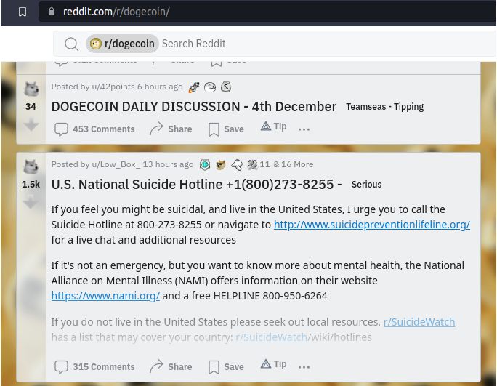Open the https://www.nami.org/ link
Screen dimensions: 497x386
pos(105,296)
